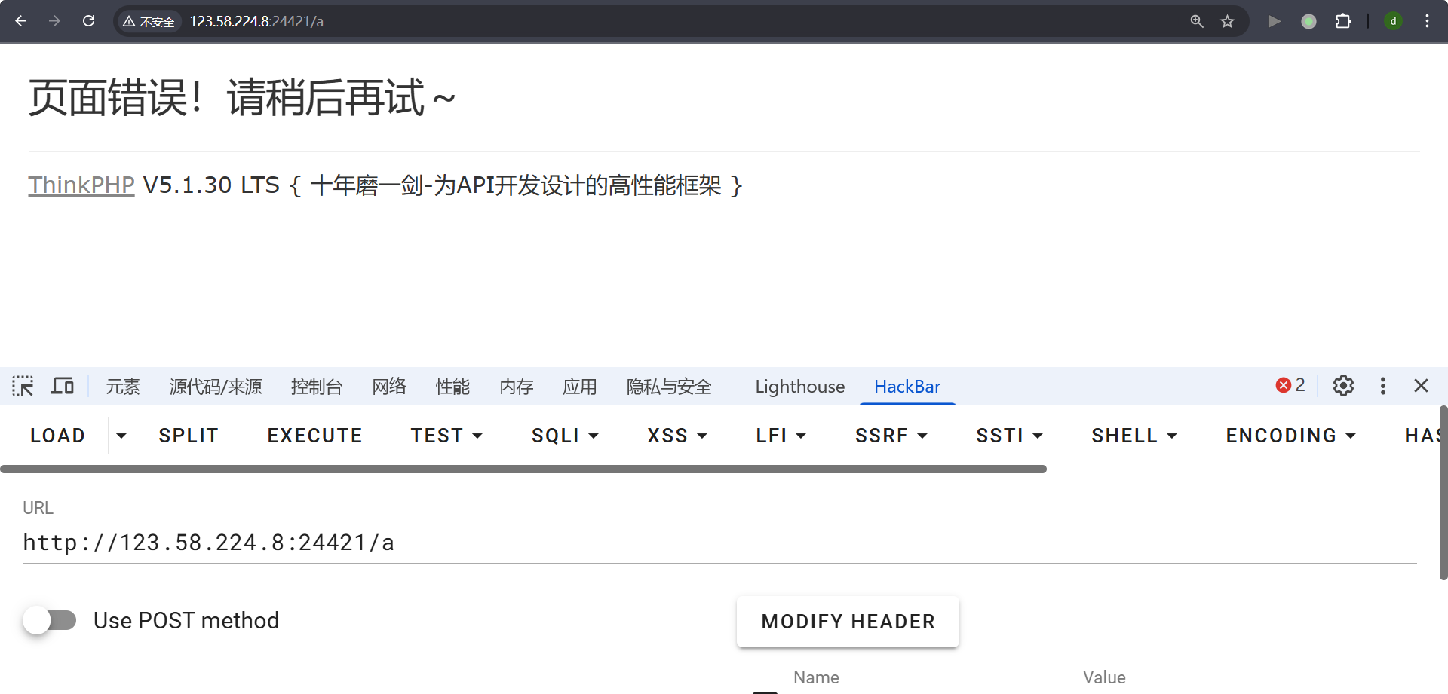The image size is (1448, 694).
Task: Switch to the 隐私与安全 tab
Action: (669, 387)
